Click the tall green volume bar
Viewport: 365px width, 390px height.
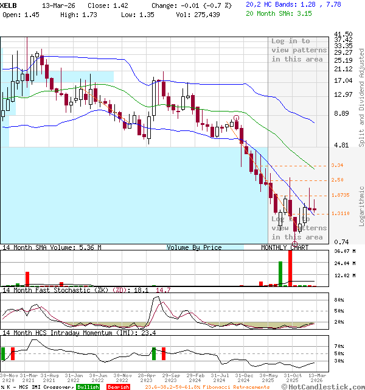[280, 274]
